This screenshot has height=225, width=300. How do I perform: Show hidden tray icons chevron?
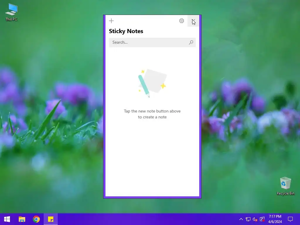point(241,219)
